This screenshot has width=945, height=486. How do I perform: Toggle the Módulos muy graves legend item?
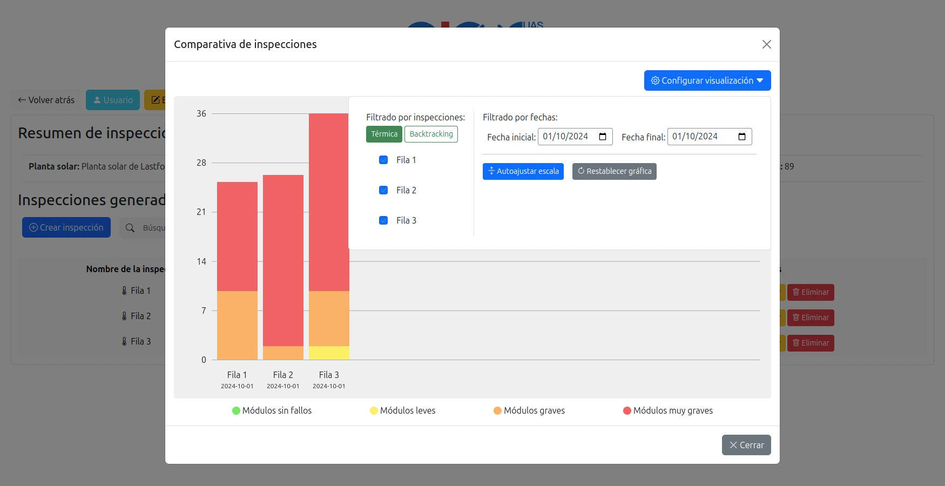[668, 410]
